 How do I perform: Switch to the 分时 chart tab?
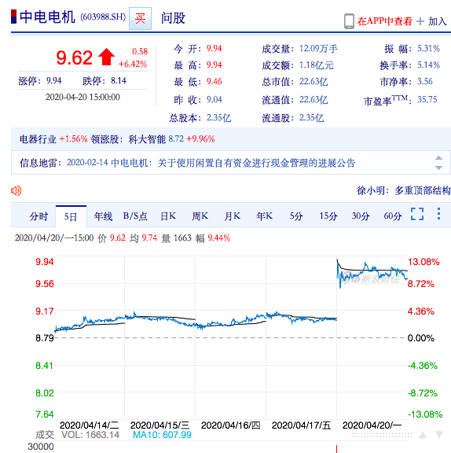coord(38,216)
